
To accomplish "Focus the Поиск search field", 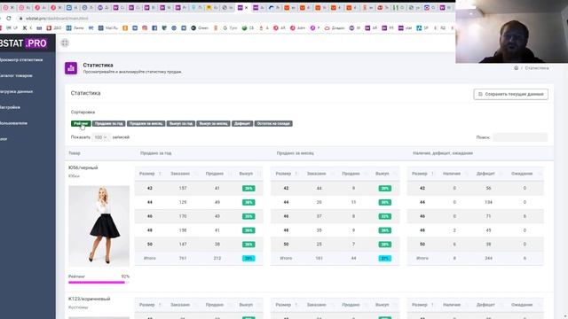I will [x=520, y=137].
